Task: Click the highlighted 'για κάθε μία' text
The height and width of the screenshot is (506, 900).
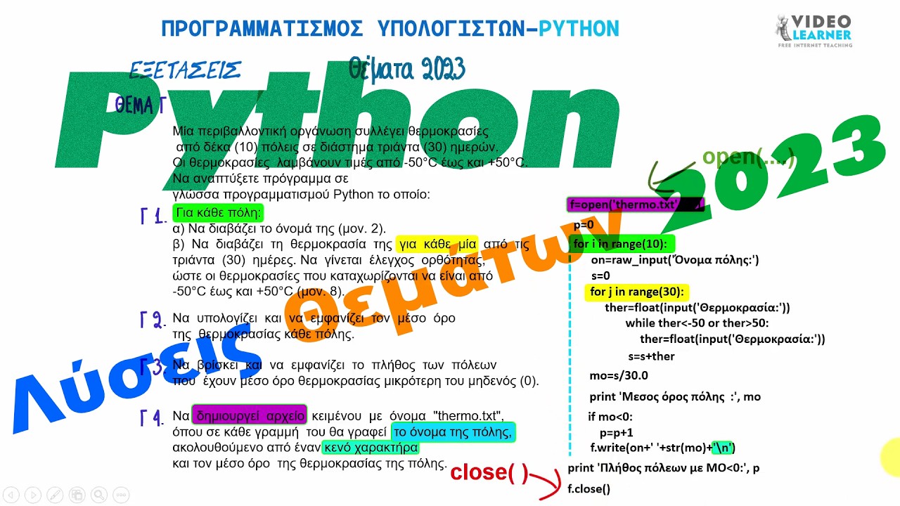Action: coord(437,245)
